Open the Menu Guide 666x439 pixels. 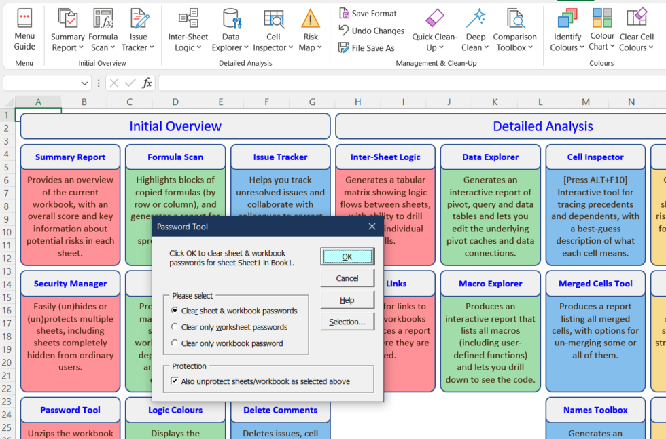point(24,28)
